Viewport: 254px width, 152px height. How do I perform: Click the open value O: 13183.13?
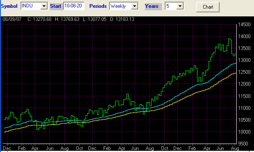click(122, 19)
